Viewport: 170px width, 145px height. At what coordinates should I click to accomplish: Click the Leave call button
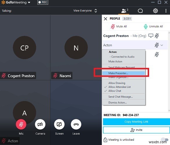pyautogui.click(x=76, y=124)
